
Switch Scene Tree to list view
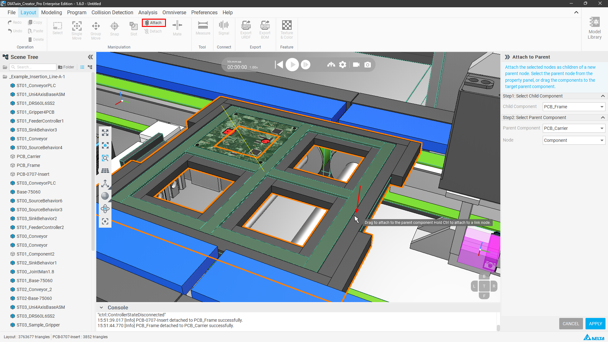point(82,67)
